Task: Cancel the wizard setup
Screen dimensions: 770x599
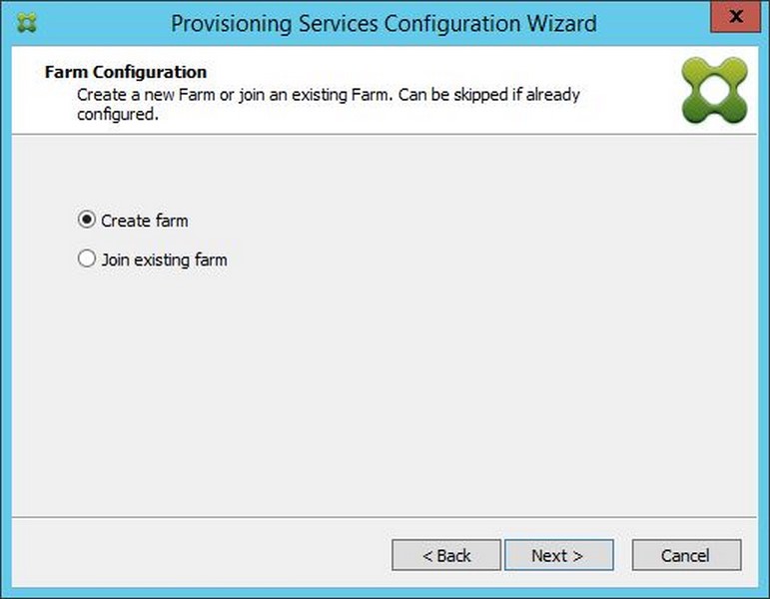Action: tap(686, 555)
